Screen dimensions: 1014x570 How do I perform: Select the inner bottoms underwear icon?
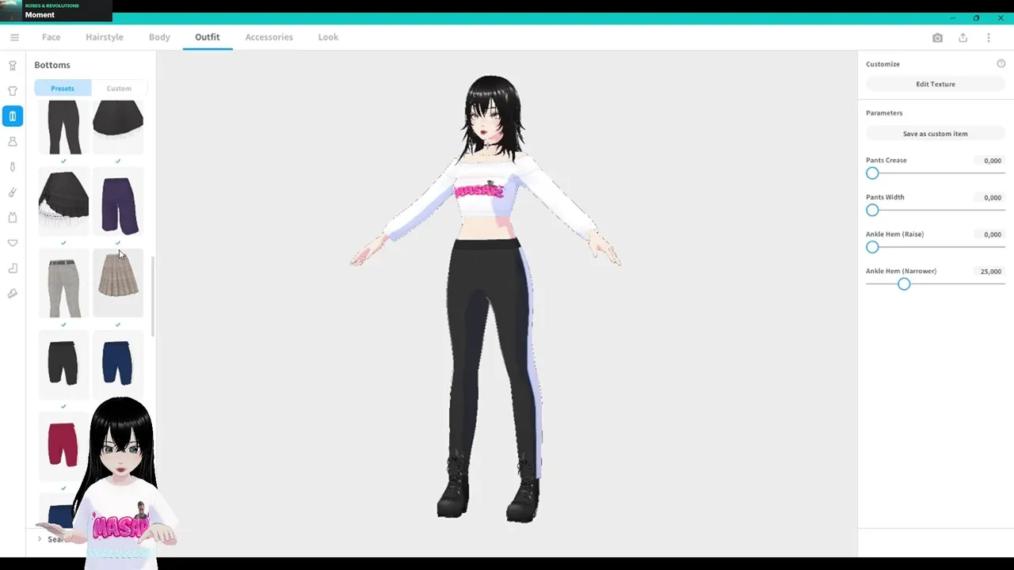(x=13, y=243)
